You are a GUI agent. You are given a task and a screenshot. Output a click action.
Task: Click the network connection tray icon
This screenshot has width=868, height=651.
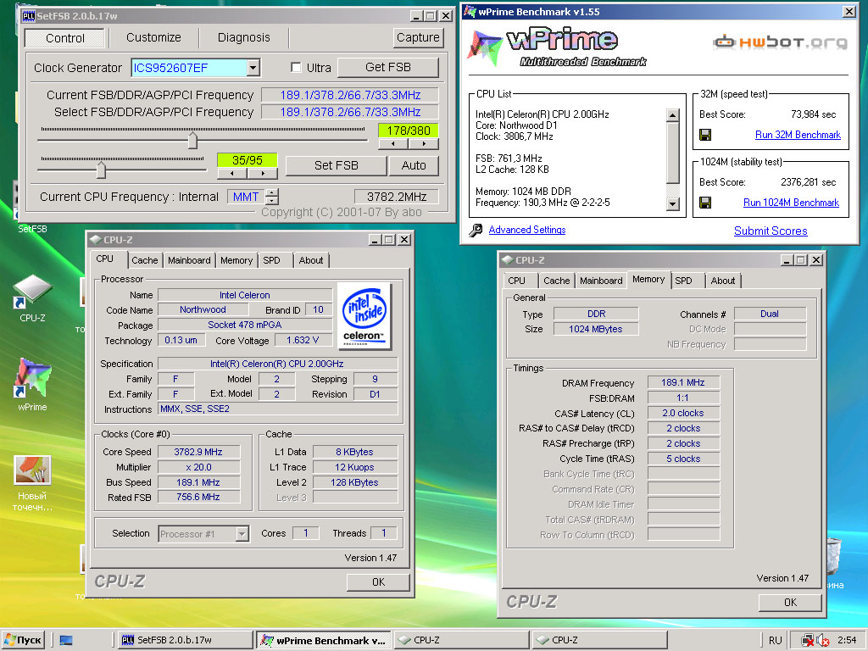tap(808, 641)
